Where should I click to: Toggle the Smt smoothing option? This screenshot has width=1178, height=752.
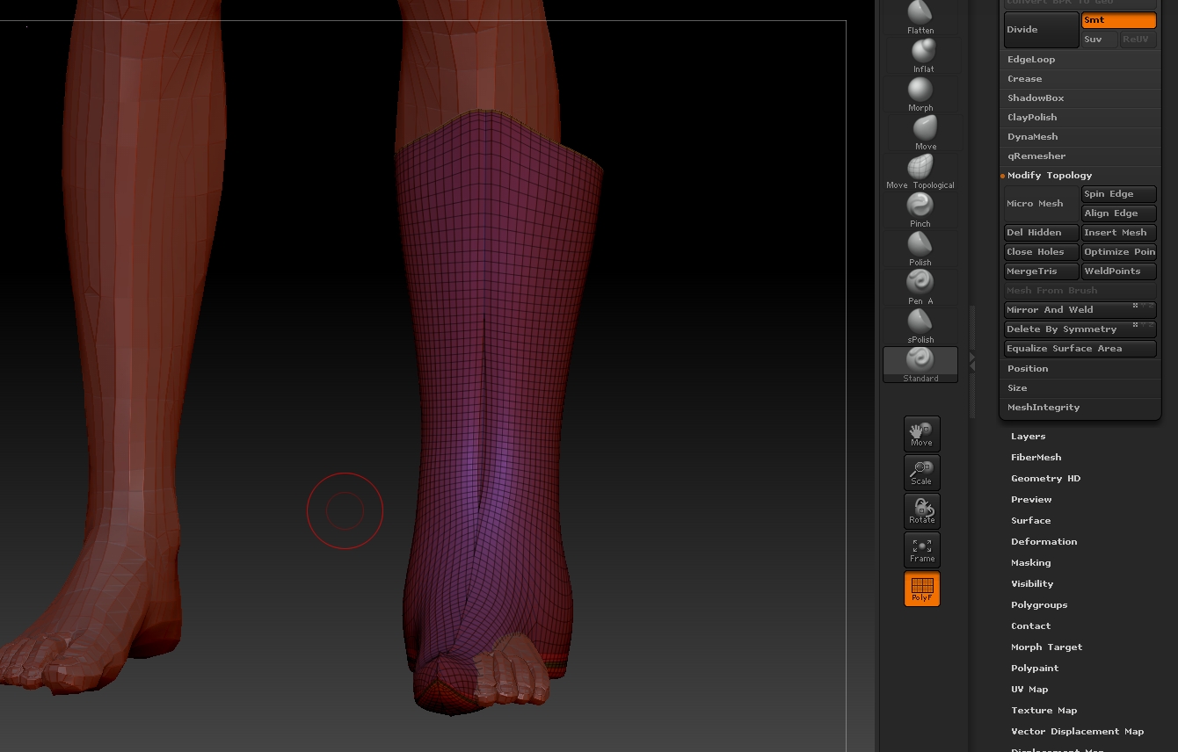click(1118, 20)
